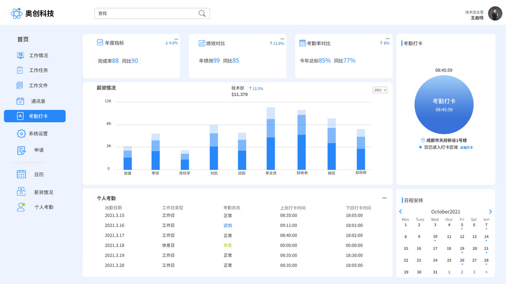This screenshot has height=284, width=506.
Task: Click the 个人考勤 person icon
Action: [21, 207]
